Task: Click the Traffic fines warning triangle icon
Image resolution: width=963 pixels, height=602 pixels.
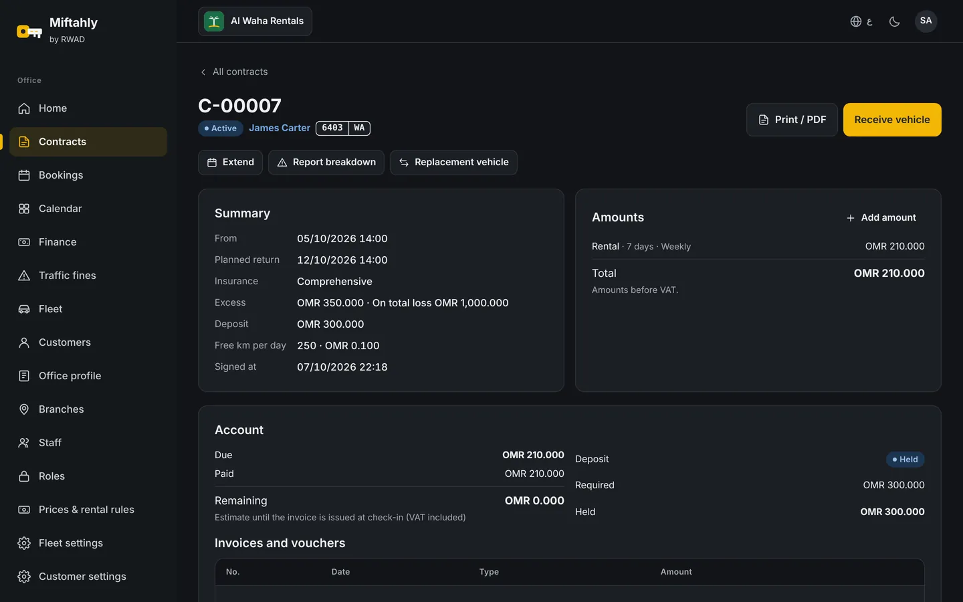Action: pos(24,276)
